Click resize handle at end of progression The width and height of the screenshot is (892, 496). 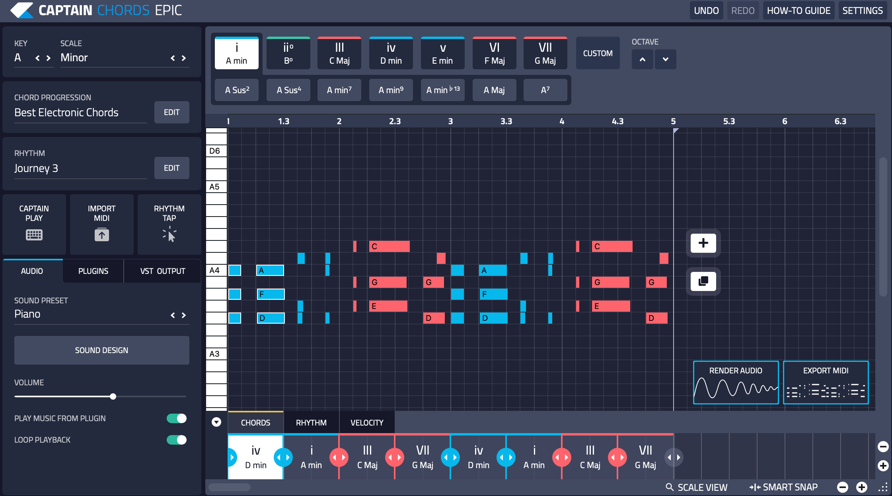[x=674, y=457]
